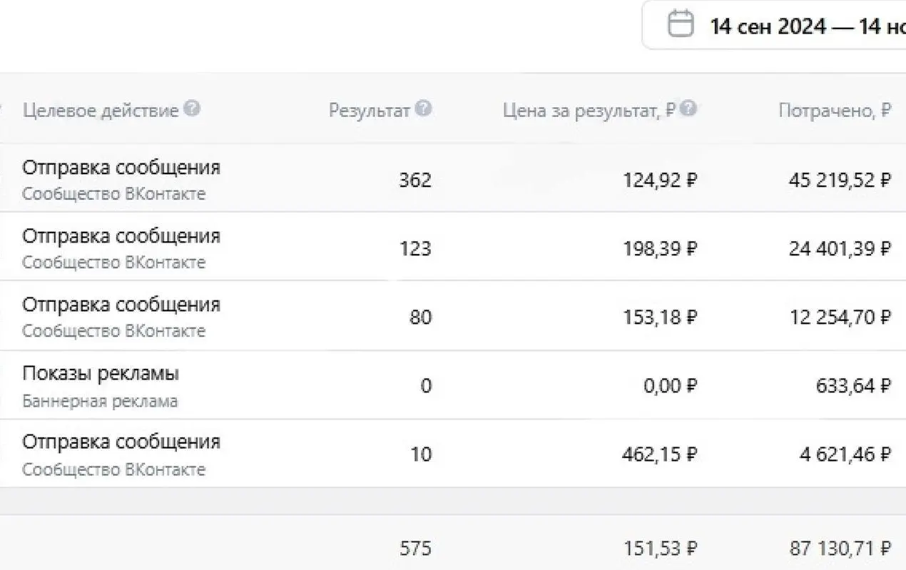This screenshot has width=906, height=570.
Task: Select row with price 153,18 ₽
Action: tap(453, 315)
